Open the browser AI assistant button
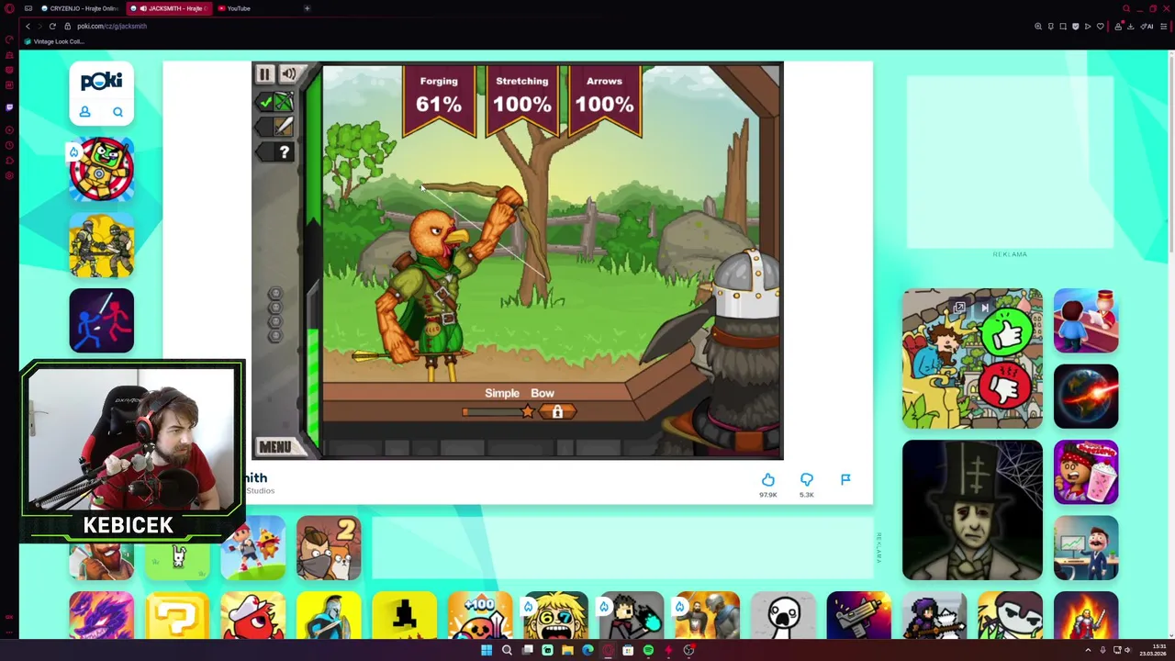 click(1147, 26)
